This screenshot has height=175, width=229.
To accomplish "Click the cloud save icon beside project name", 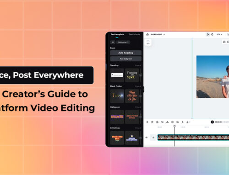I will (x=147, y=35).
